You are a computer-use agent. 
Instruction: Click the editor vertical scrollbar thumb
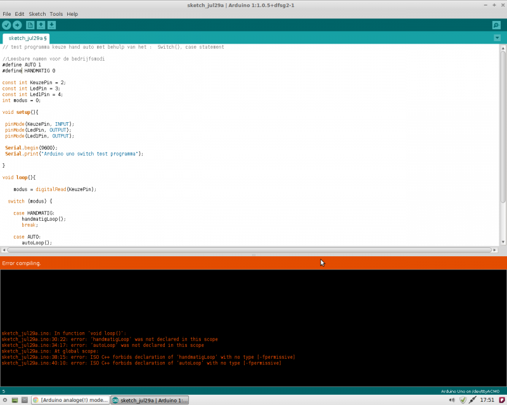coord(503,127)
